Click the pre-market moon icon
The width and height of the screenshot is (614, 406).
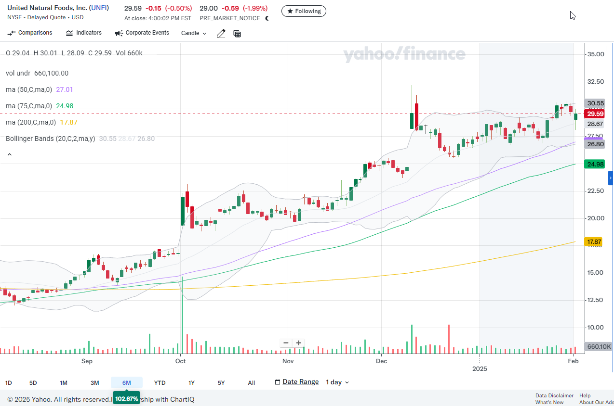267,18
